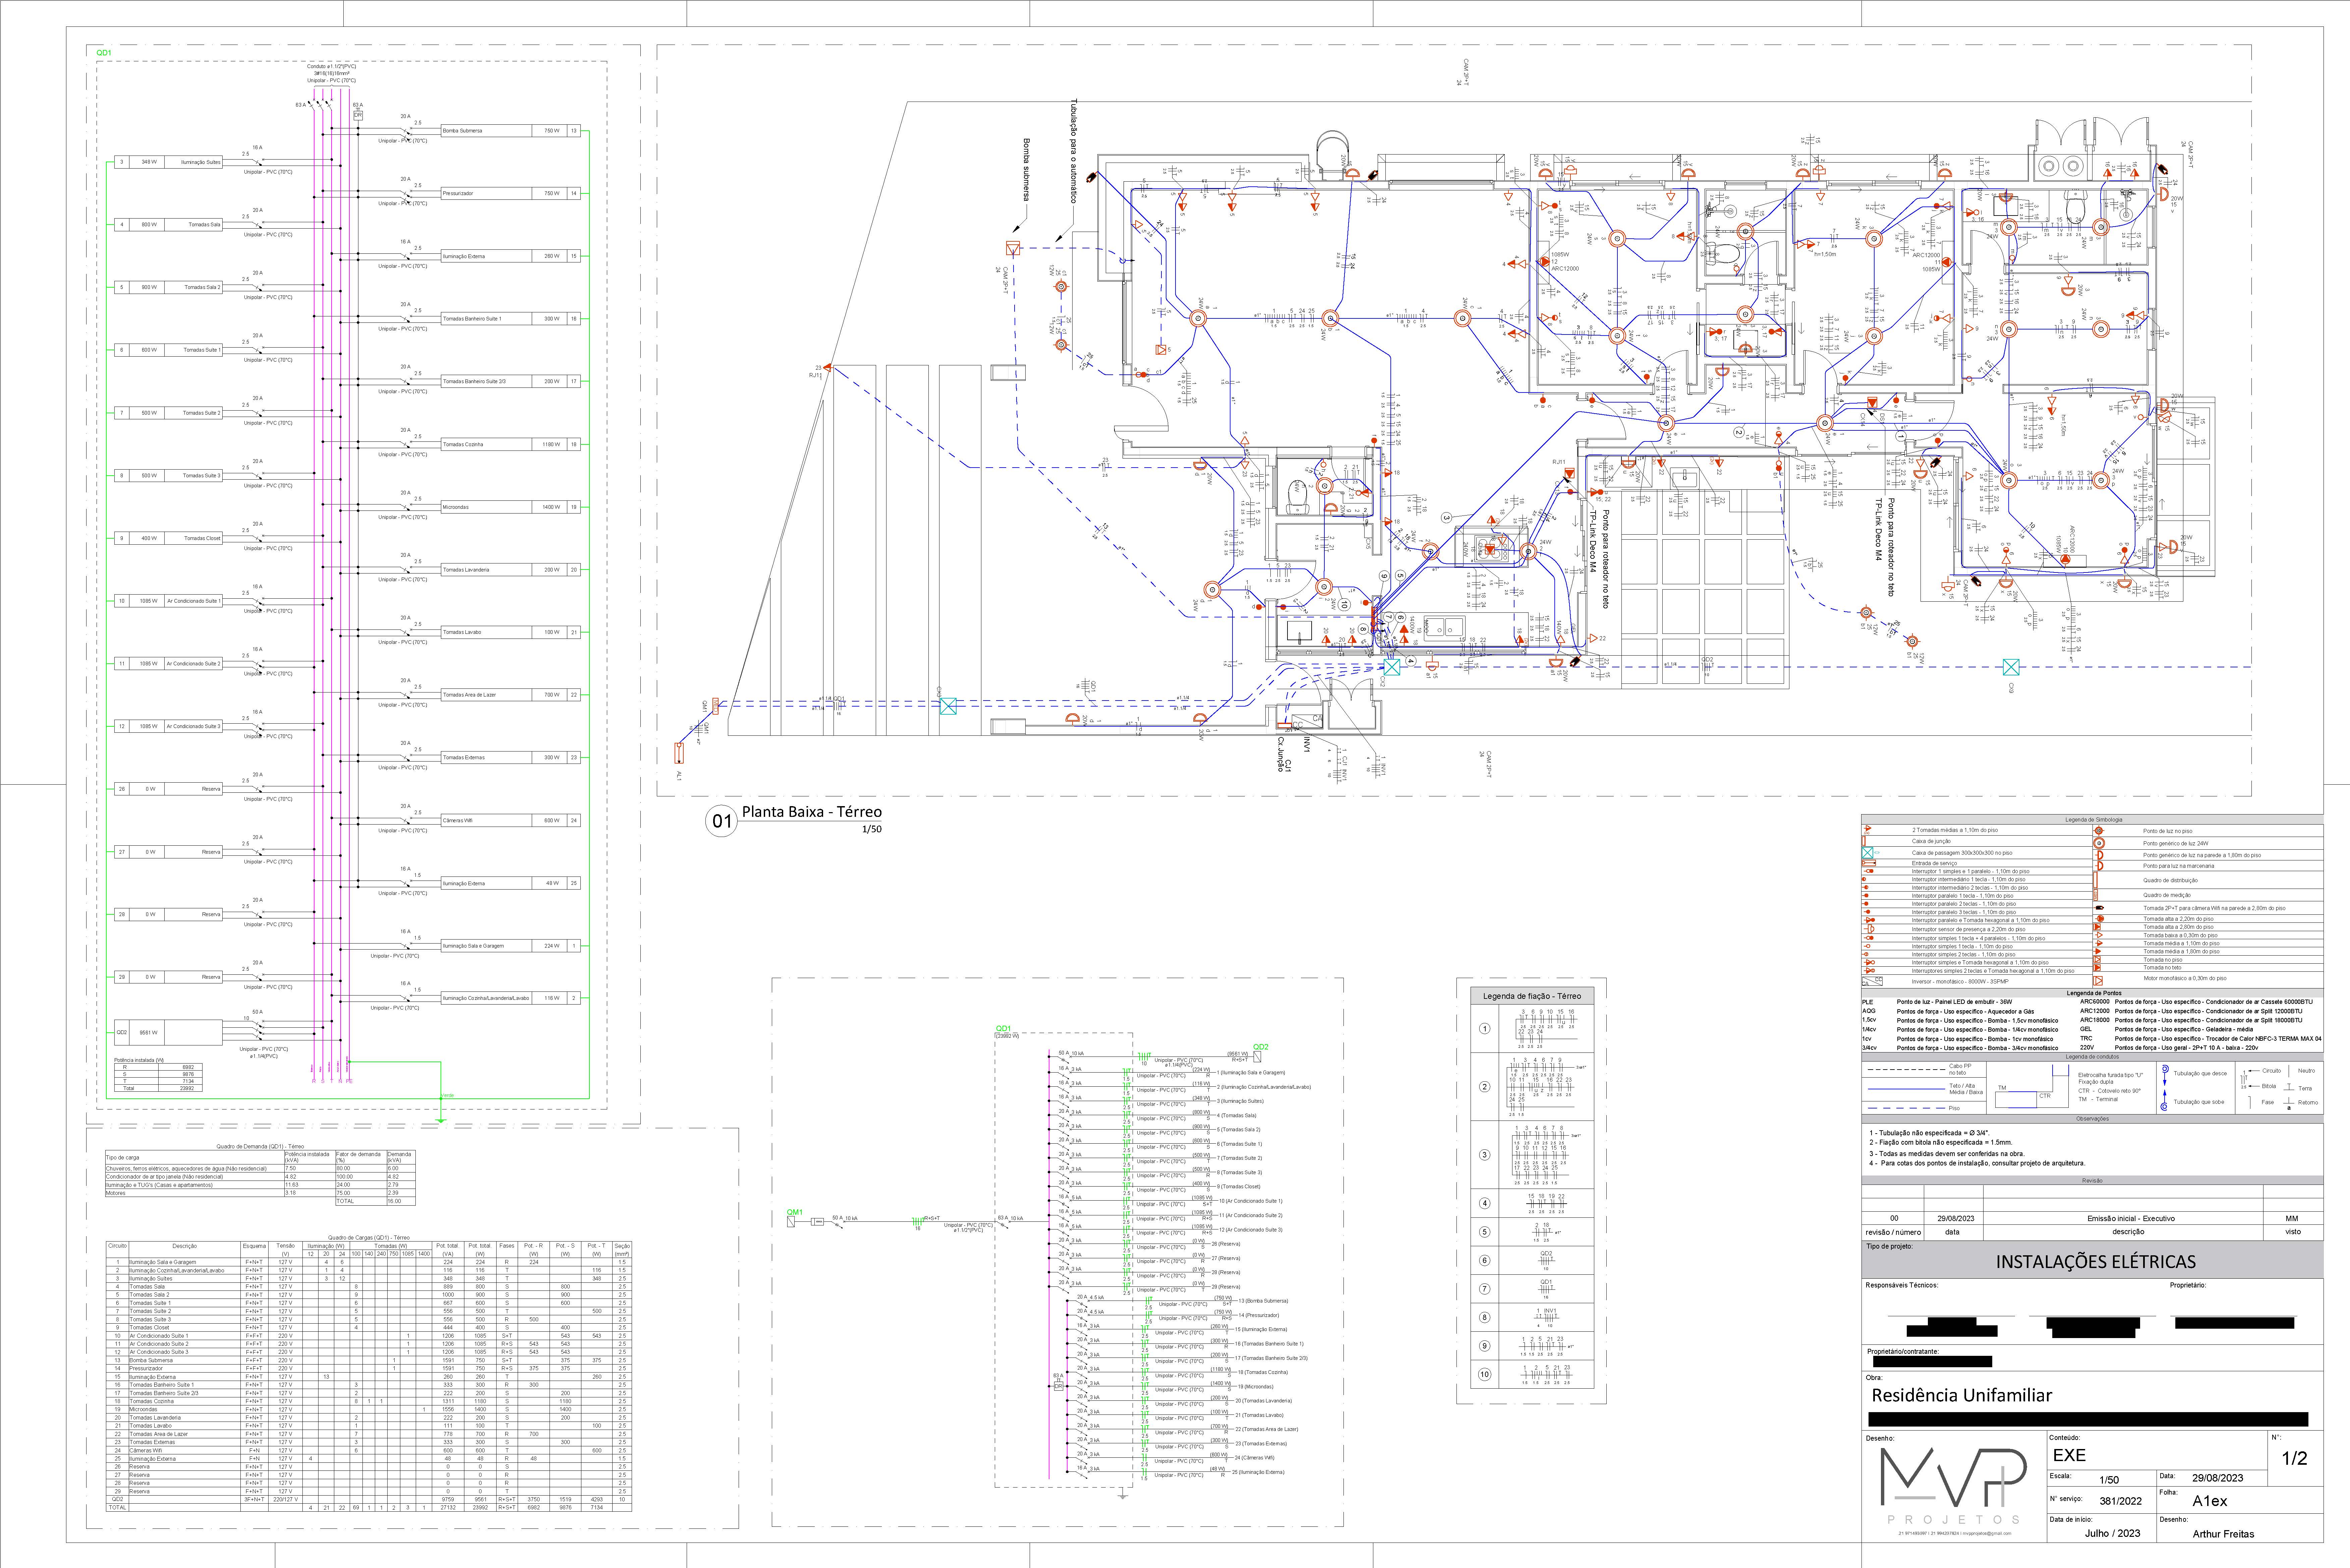Click the 'INSTALAÇÕES ELÉTRICAS' title
Screen dimensions: 2350x1568
click(x=2096, y=1262)
